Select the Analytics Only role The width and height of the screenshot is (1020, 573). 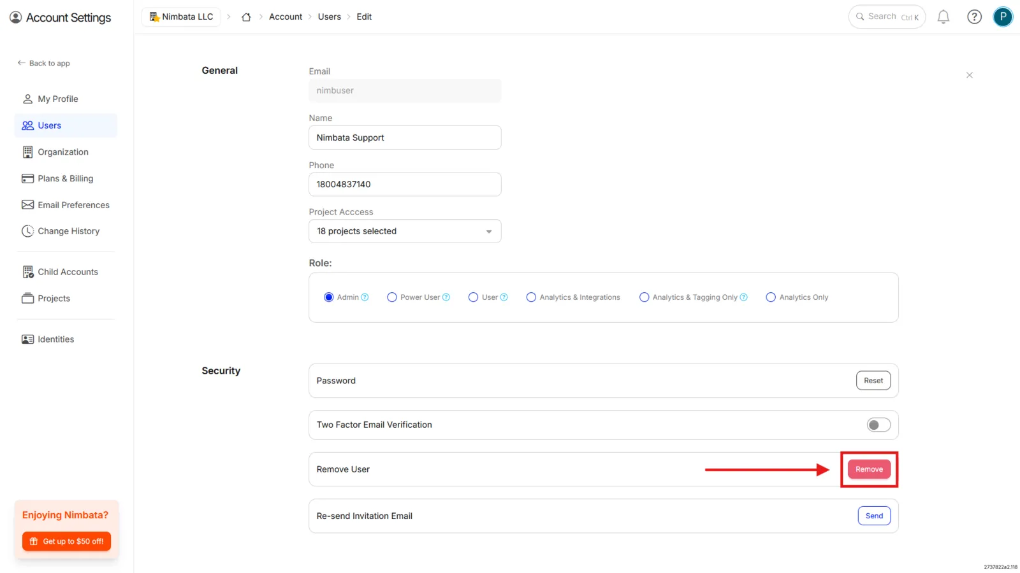tap(771, 297)
